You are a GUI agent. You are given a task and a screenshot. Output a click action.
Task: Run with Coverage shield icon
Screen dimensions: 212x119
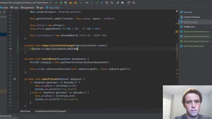point(66,3)
